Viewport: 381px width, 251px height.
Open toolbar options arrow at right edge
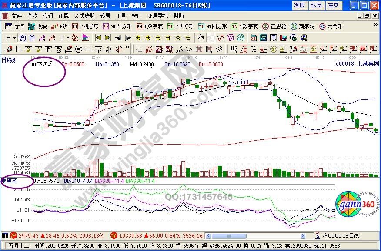(376, 25)
